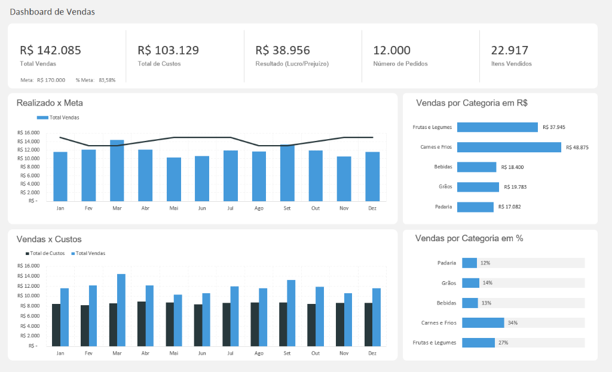This screenshot has width=612, height=372.
Task: Select the blue Mar sales bar in Vendas x Custos
Action: [x=121, y=310]
